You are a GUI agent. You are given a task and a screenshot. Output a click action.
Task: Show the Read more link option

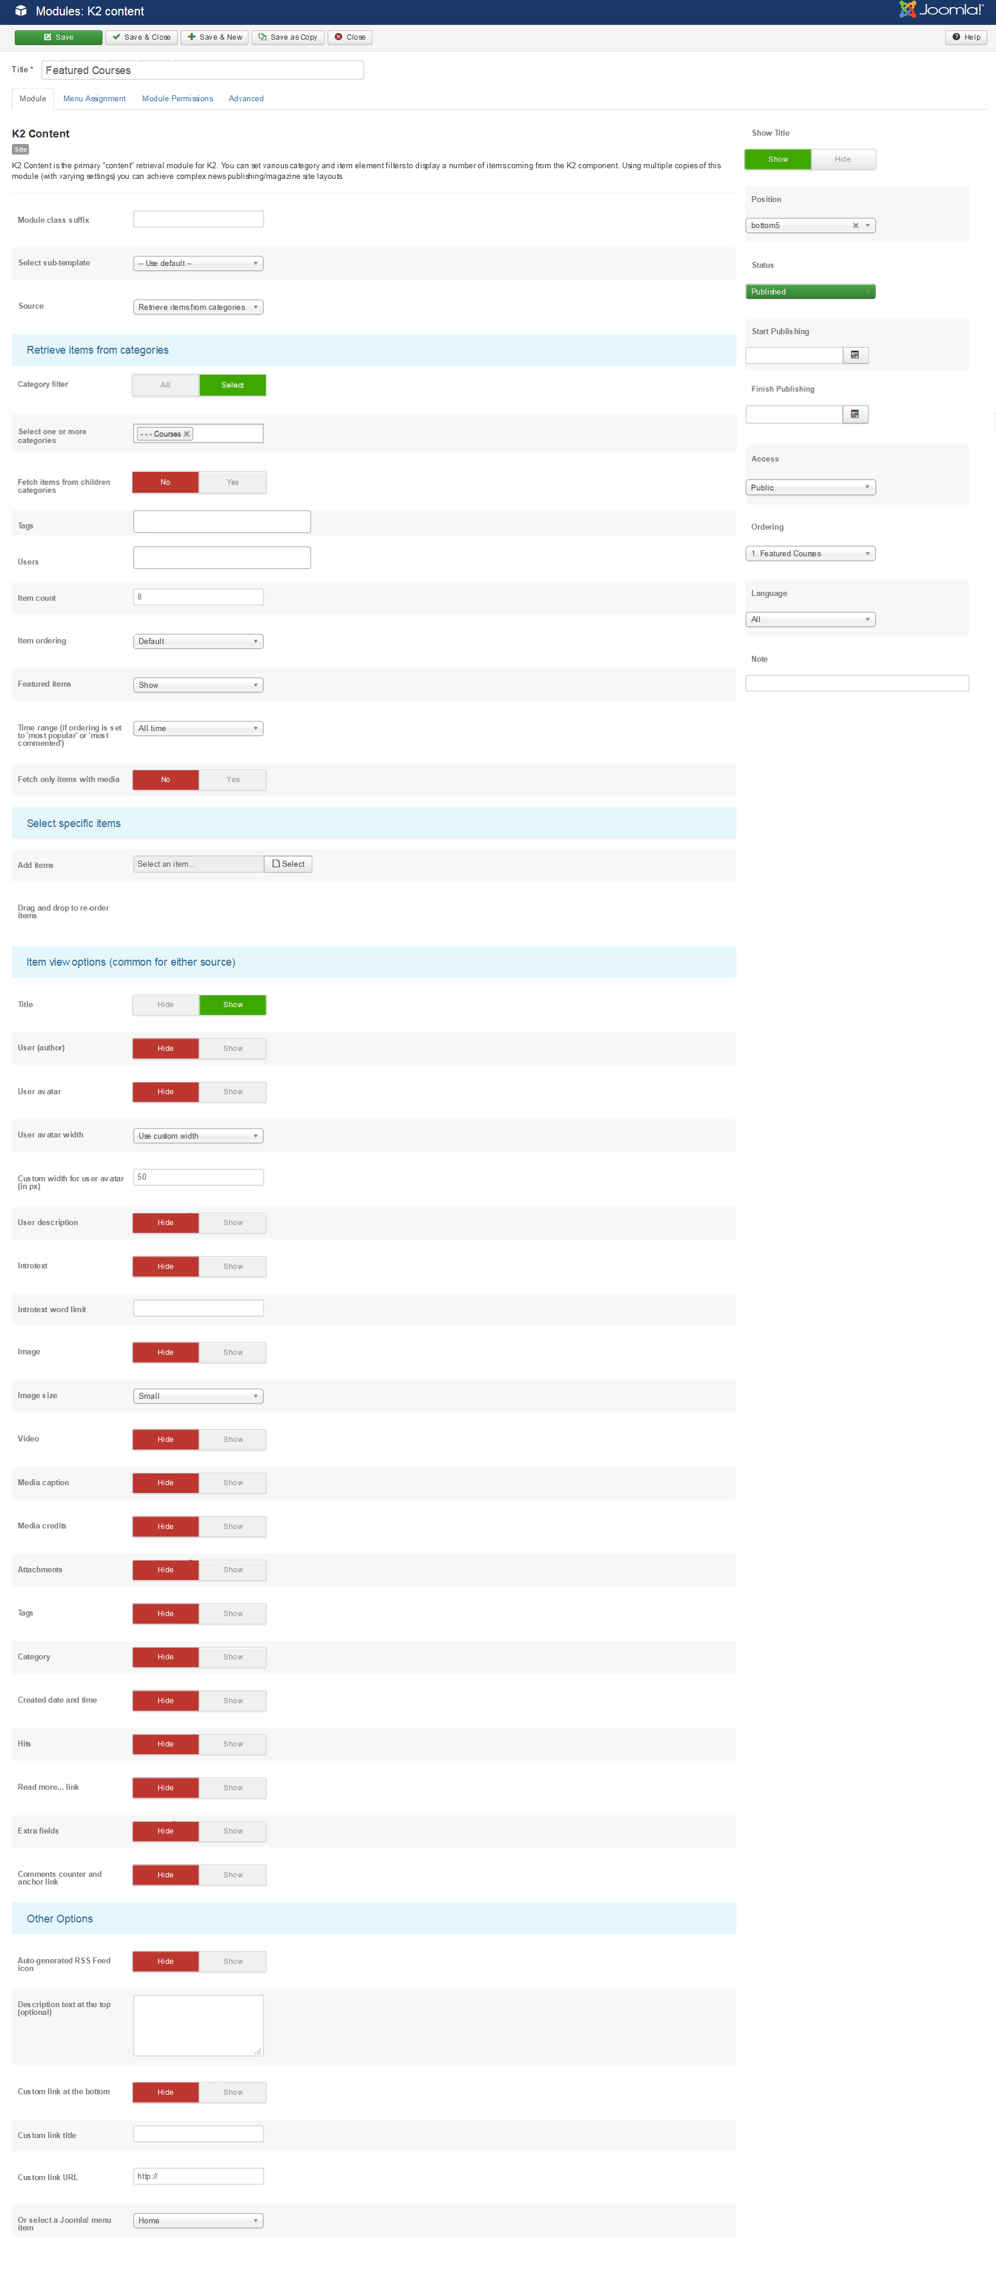pos(232,1787)
